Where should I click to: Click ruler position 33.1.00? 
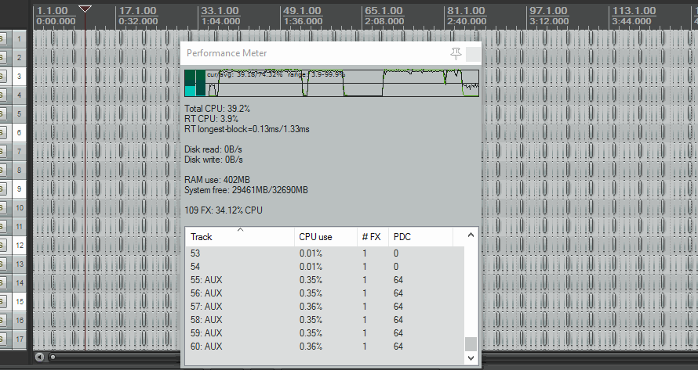[x=220, y=11]
